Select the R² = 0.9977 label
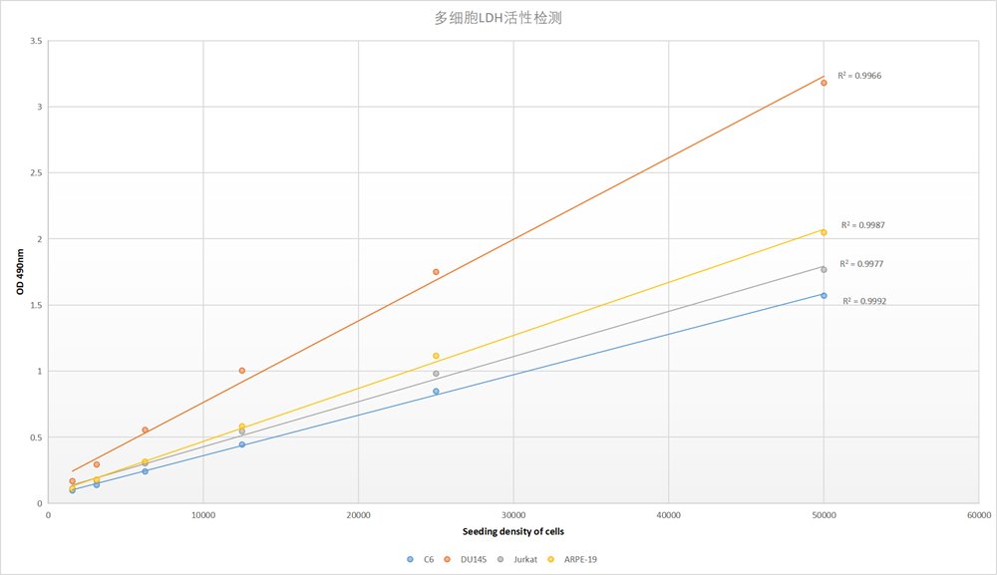This screenshot has height=575, width=997. point(861,264)
